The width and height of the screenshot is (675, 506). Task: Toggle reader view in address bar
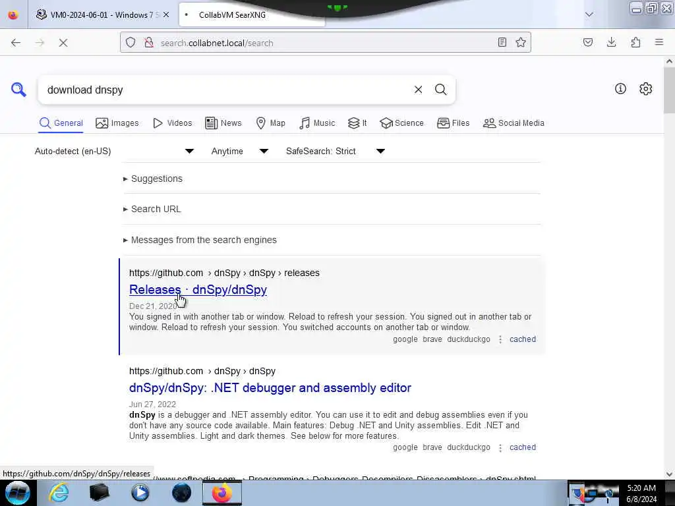(x=502, y=42)
